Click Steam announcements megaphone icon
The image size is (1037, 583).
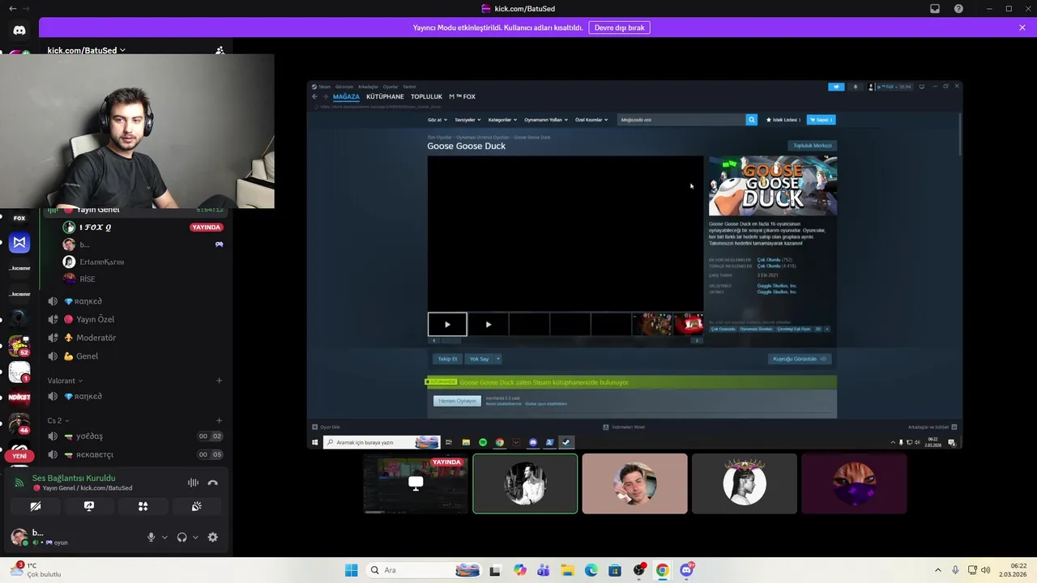pyautogui.click(x=836, y=87)
